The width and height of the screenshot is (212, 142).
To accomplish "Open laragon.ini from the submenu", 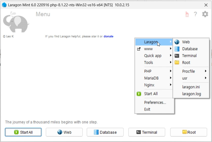I will [x=191, y=87].
